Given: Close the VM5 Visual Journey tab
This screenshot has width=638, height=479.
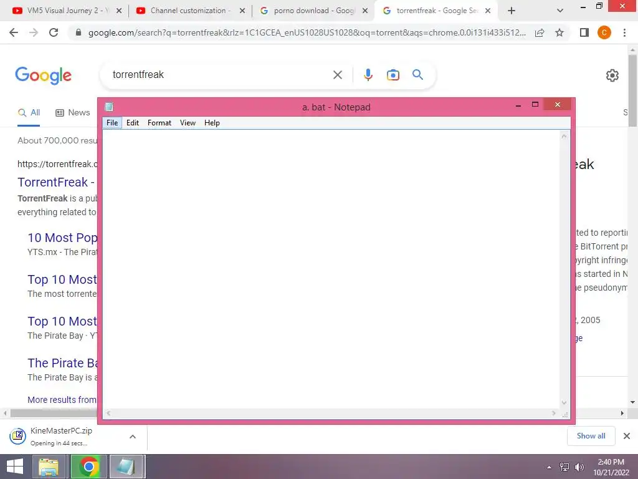Looking at the screenshot, I should 119,11.
